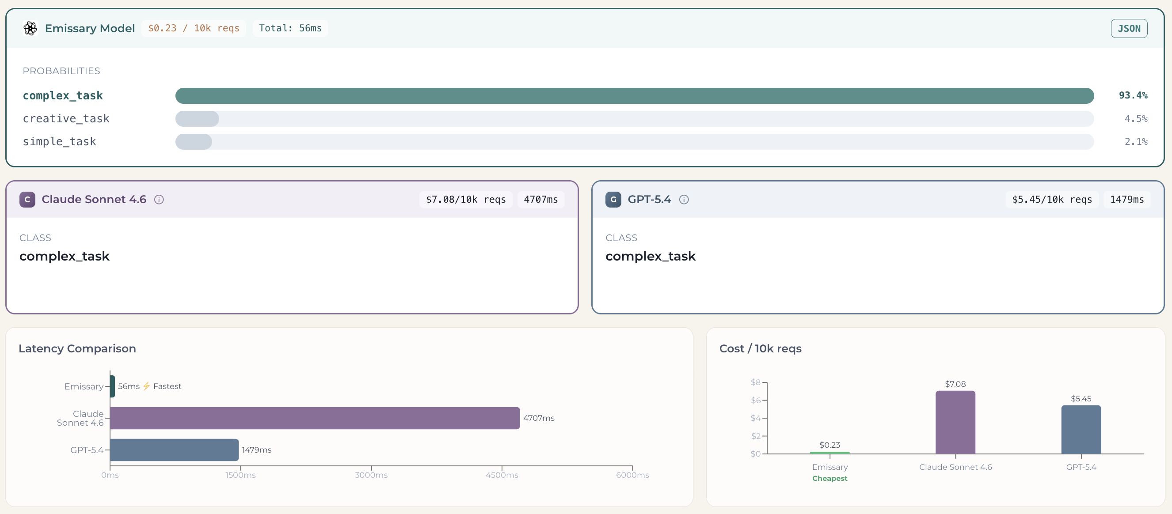
Task: Click the "PROBABILITIES" section heading
Action: [x=61, y=71]
